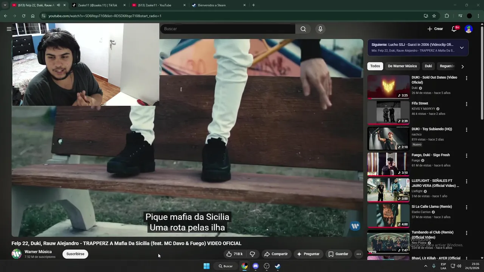Open options for LLEFLIGHT - SEÑALES video

point(466,181)
